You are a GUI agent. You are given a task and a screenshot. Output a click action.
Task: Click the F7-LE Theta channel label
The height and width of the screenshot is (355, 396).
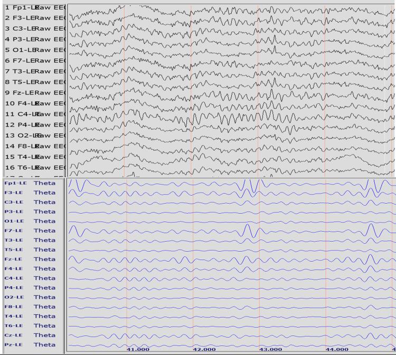click(30, 231)
